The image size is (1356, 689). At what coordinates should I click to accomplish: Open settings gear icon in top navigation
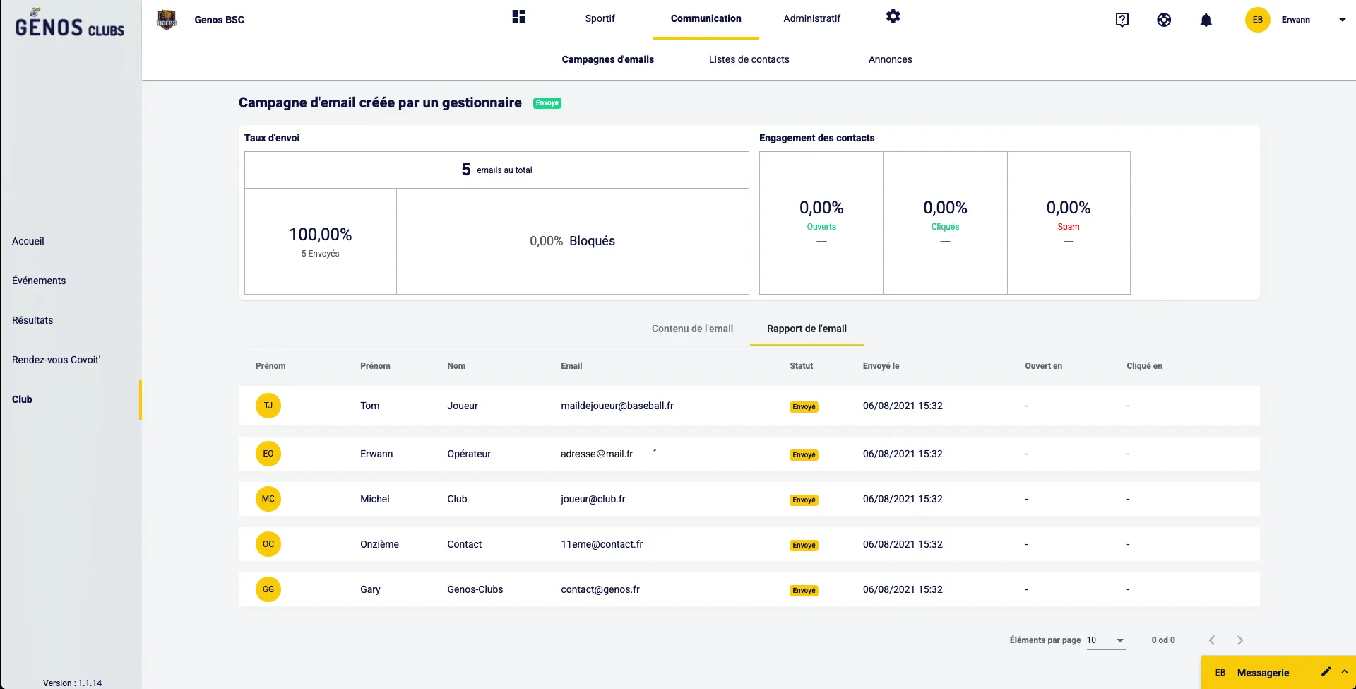click(893, 17)
